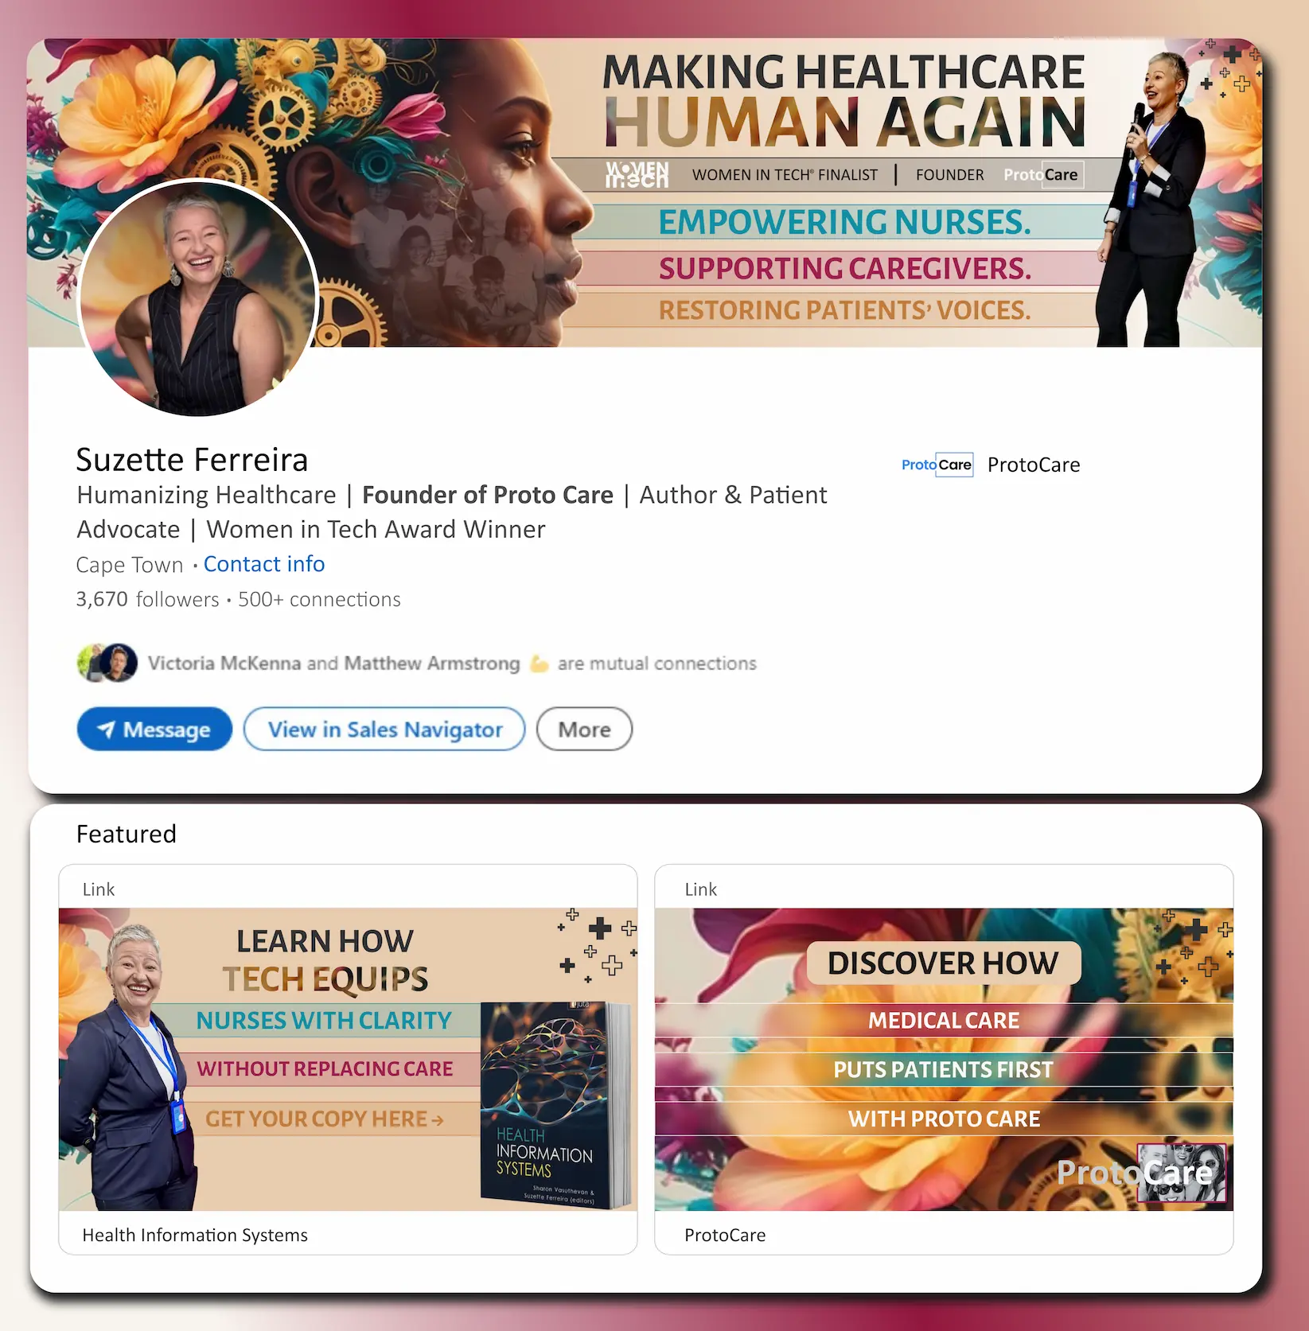Screen dimensions: 1309x1331
Task: Open the More options dropdown
Action: (584, 729)
